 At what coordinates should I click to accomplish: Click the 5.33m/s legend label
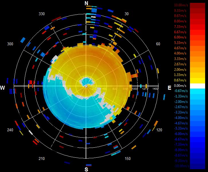point(180,43)
